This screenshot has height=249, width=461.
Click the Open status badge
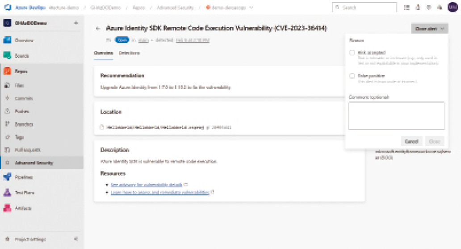click(x=122, y=40)
